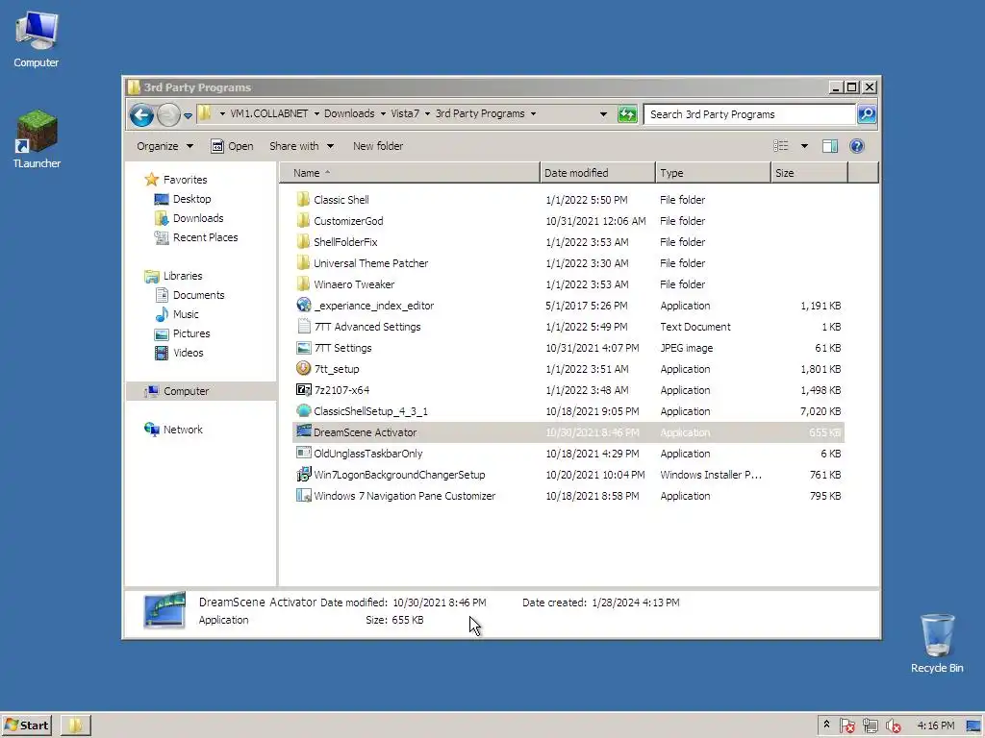Expand the 3rd Party Programs breadcrumb arrow
Screen dimensions: 985x738
pyautogui.click(x=533, y=114)
